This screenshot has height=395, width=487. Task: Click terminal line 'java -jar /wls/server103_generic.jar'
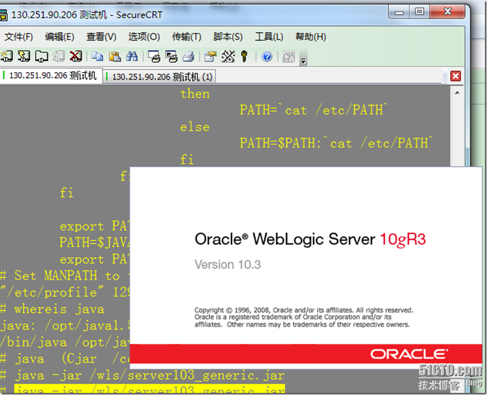(150, 376)
